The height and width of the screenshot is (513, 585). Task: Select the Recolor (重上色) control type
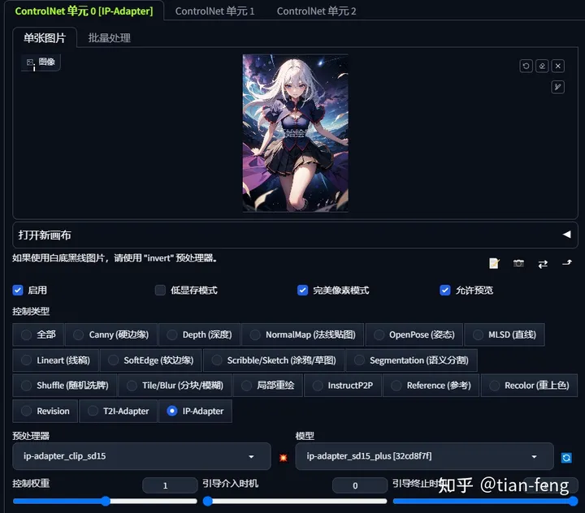[x=529, y=386]
